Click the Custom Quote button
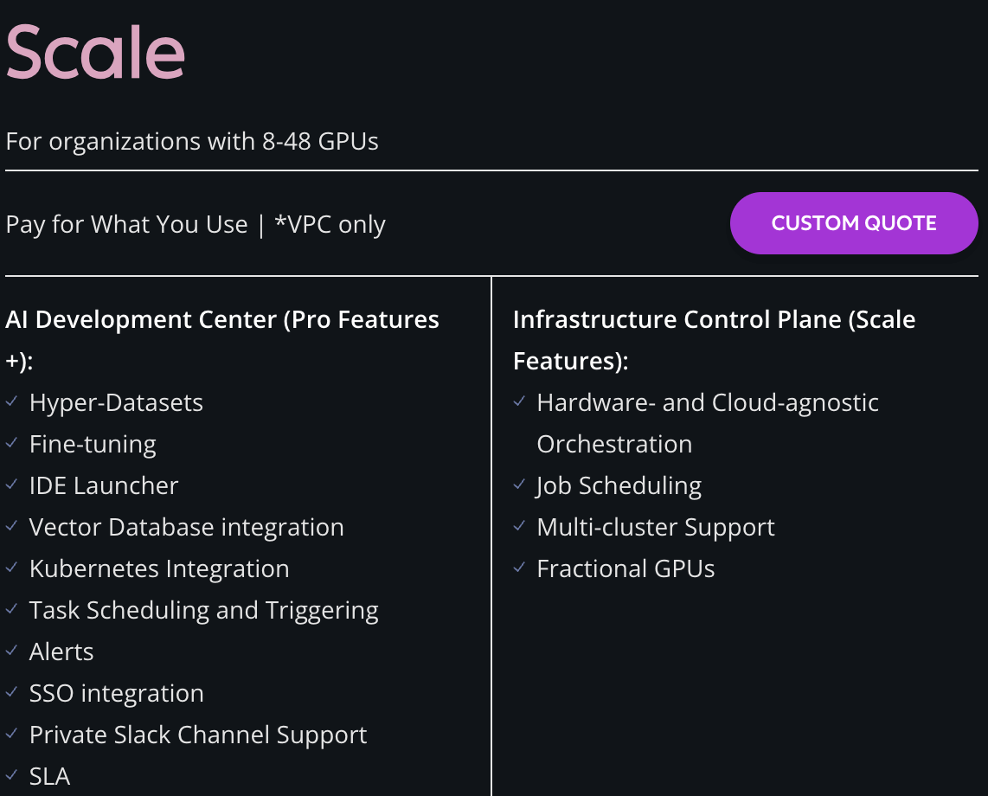Image resolution: width=988 pixels, height=796 pixels. (853, 223)
